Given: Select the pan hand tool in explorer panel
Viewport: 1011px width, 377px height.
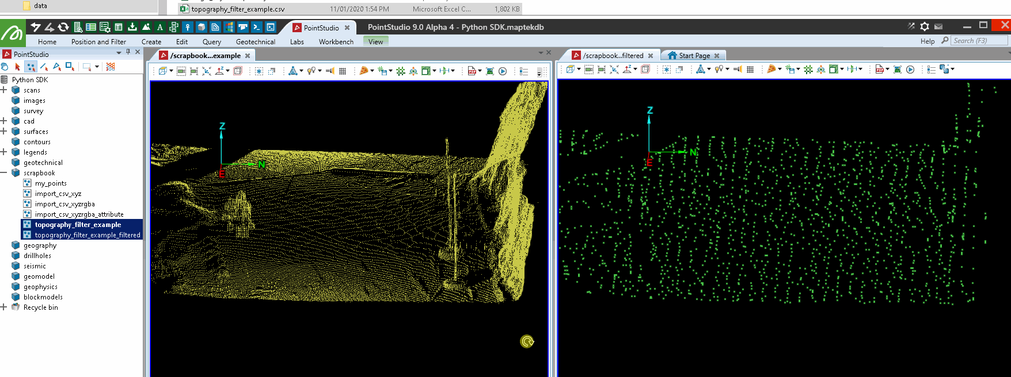Looking at the screenshot, I should [x=5, y=67].
